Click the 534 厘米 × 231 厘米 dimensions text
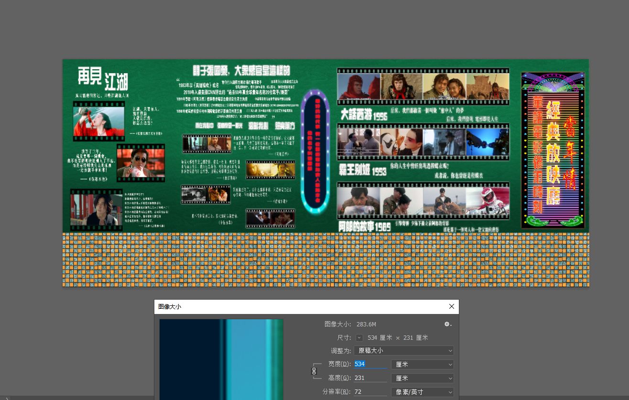The height and width of the screenshot is (400, 629). (398, 337)
